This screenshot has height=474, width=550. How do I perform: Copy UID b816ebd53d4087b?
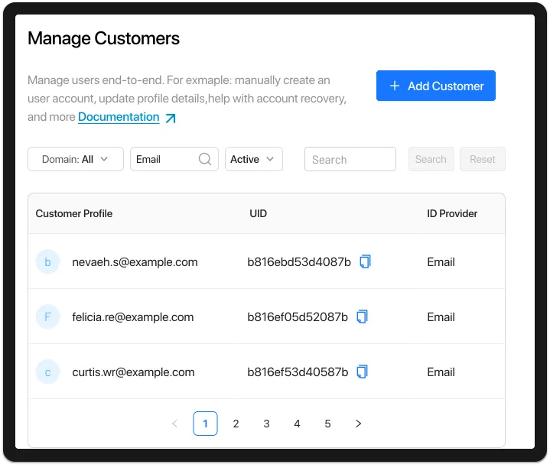(365, 261)
